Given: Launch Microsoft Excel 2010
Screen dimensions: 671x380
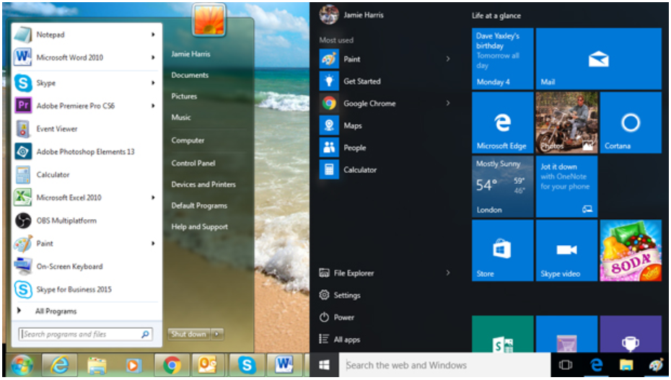Looking at the screenshot, I should tap(86, 198).
